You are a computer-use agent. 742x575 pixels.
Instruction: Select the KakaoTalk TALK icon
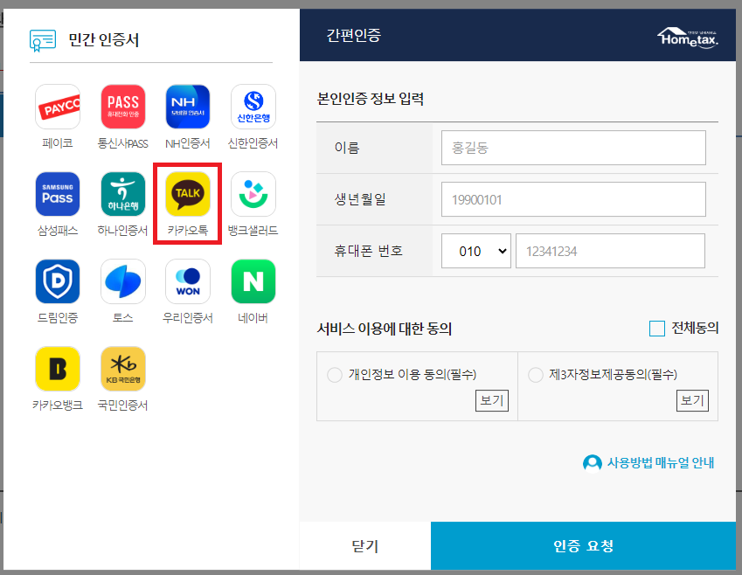187,194
